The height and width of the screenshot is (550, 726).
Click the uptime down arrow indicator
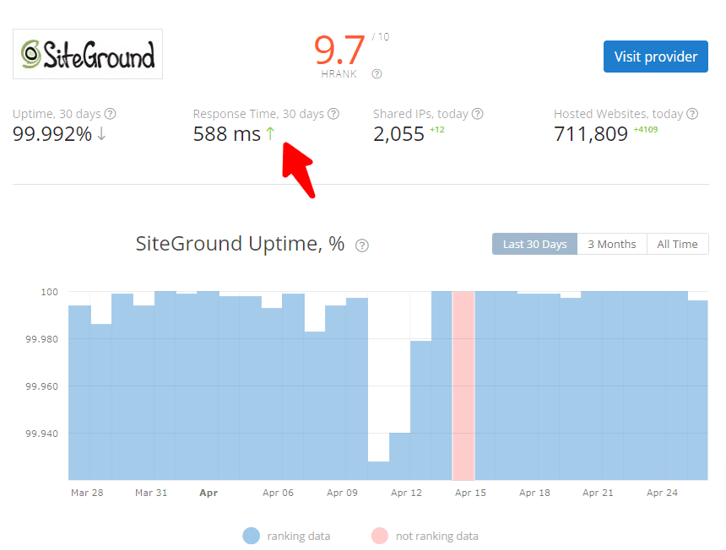tap(101, 134)
